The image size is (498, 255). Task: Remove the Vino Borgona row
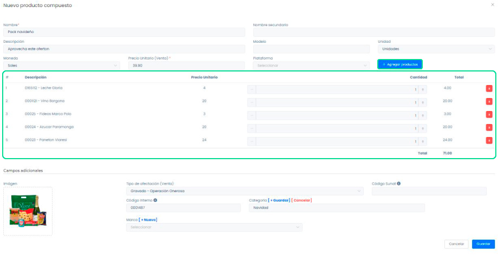pos(489,101)
